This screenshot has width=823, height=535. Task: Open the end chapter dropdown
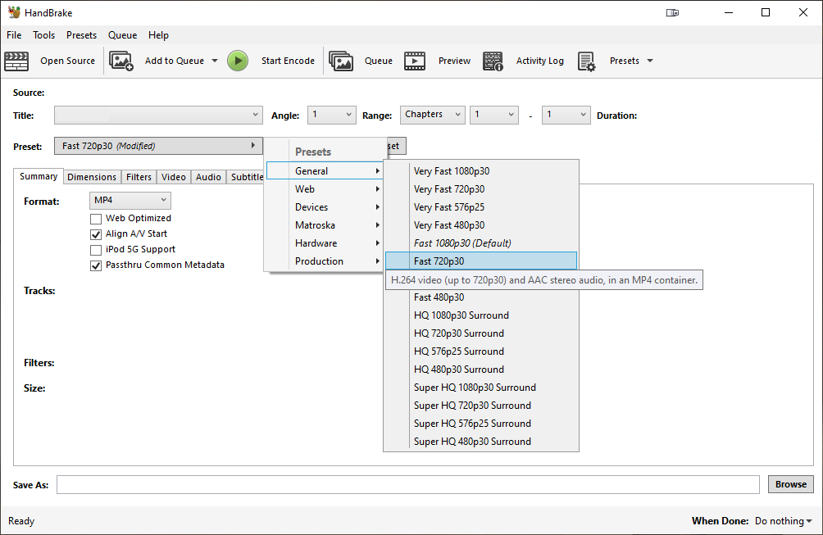click(x=566, y=115)
